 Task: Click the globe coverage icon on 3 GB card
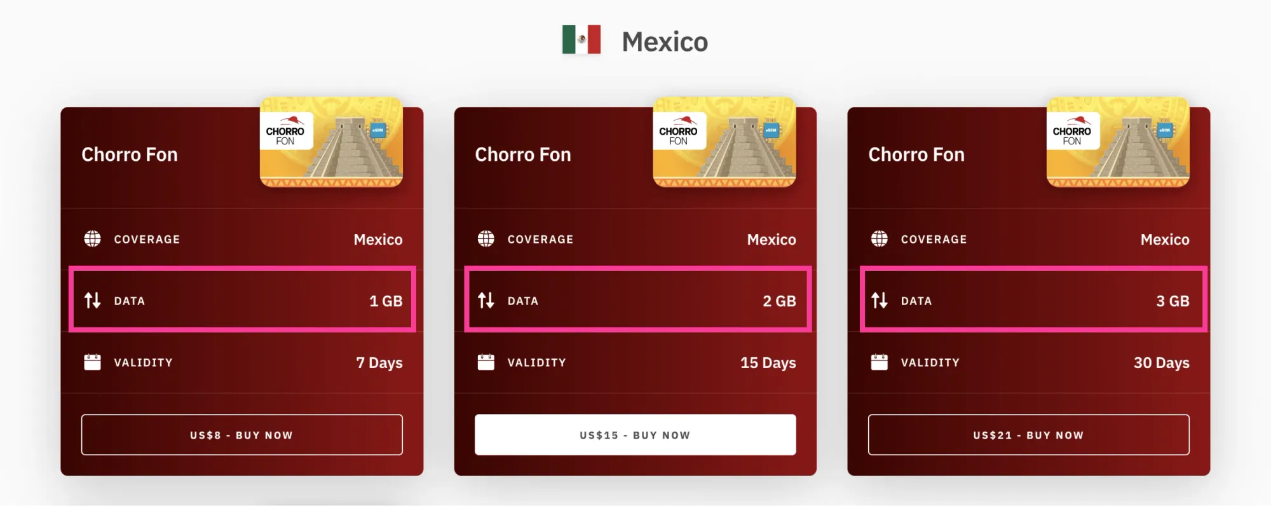coord(880,238)
